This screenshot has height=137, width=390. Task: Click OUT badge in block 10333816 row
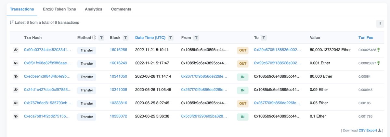243,103
